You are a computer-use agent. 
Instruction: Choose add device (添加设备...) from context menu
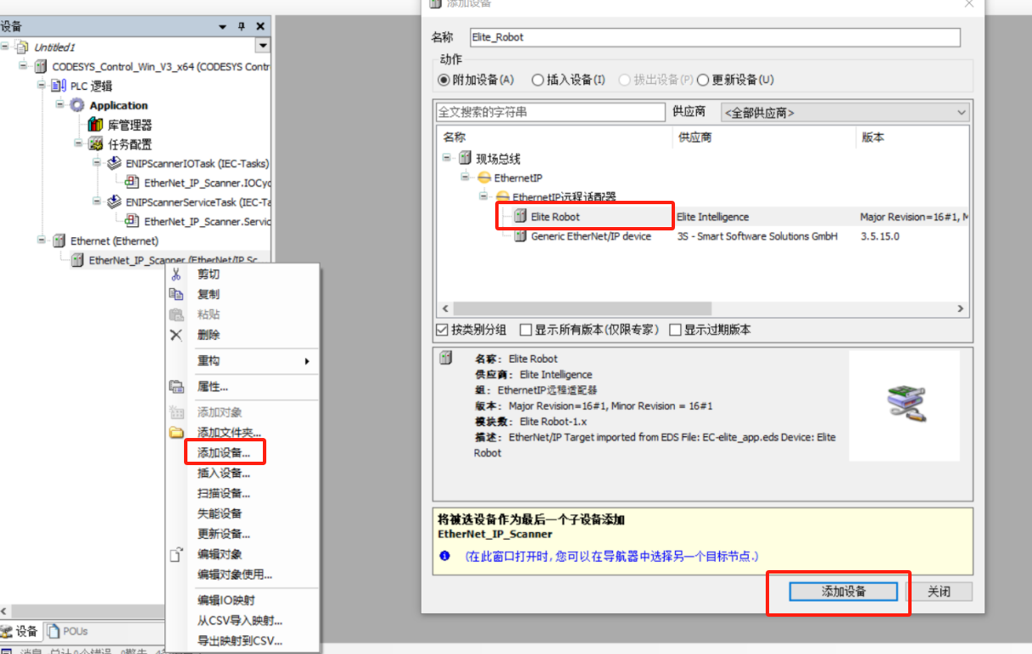click(224, 452)
